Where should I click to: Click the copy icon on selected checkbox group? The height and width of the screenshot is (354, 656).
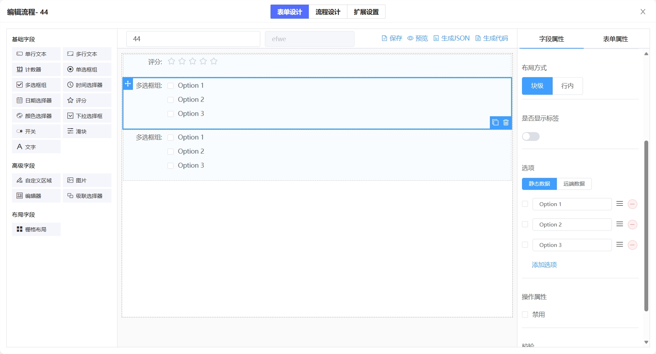(x=495, y=122)
